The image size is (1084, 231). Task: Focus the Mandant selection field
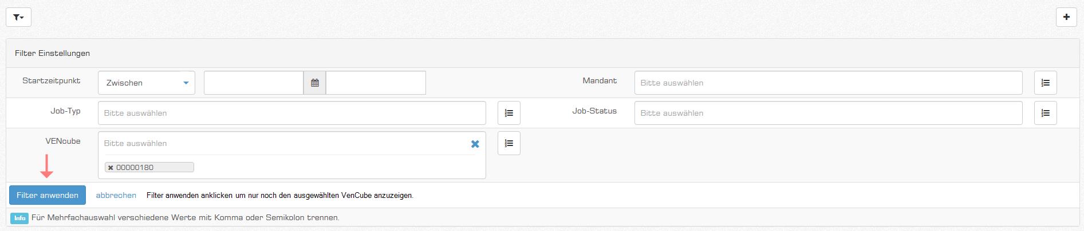827,83
